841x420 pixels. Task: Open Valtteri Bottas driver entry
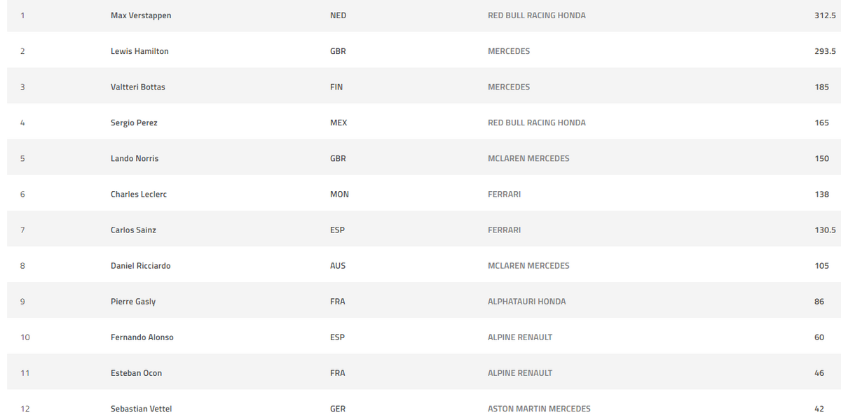point(138,87)
